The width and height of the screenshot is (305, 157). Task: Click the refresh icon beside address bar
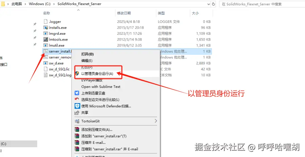(x=213, y=4)
